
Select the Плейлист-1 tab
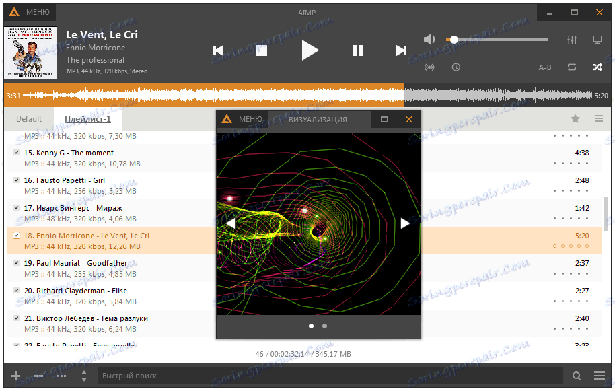point(87,119)
